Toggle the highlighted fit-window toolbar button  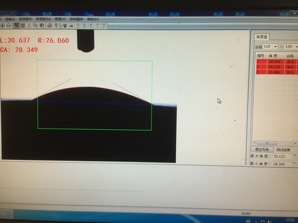tap(16, 25)
